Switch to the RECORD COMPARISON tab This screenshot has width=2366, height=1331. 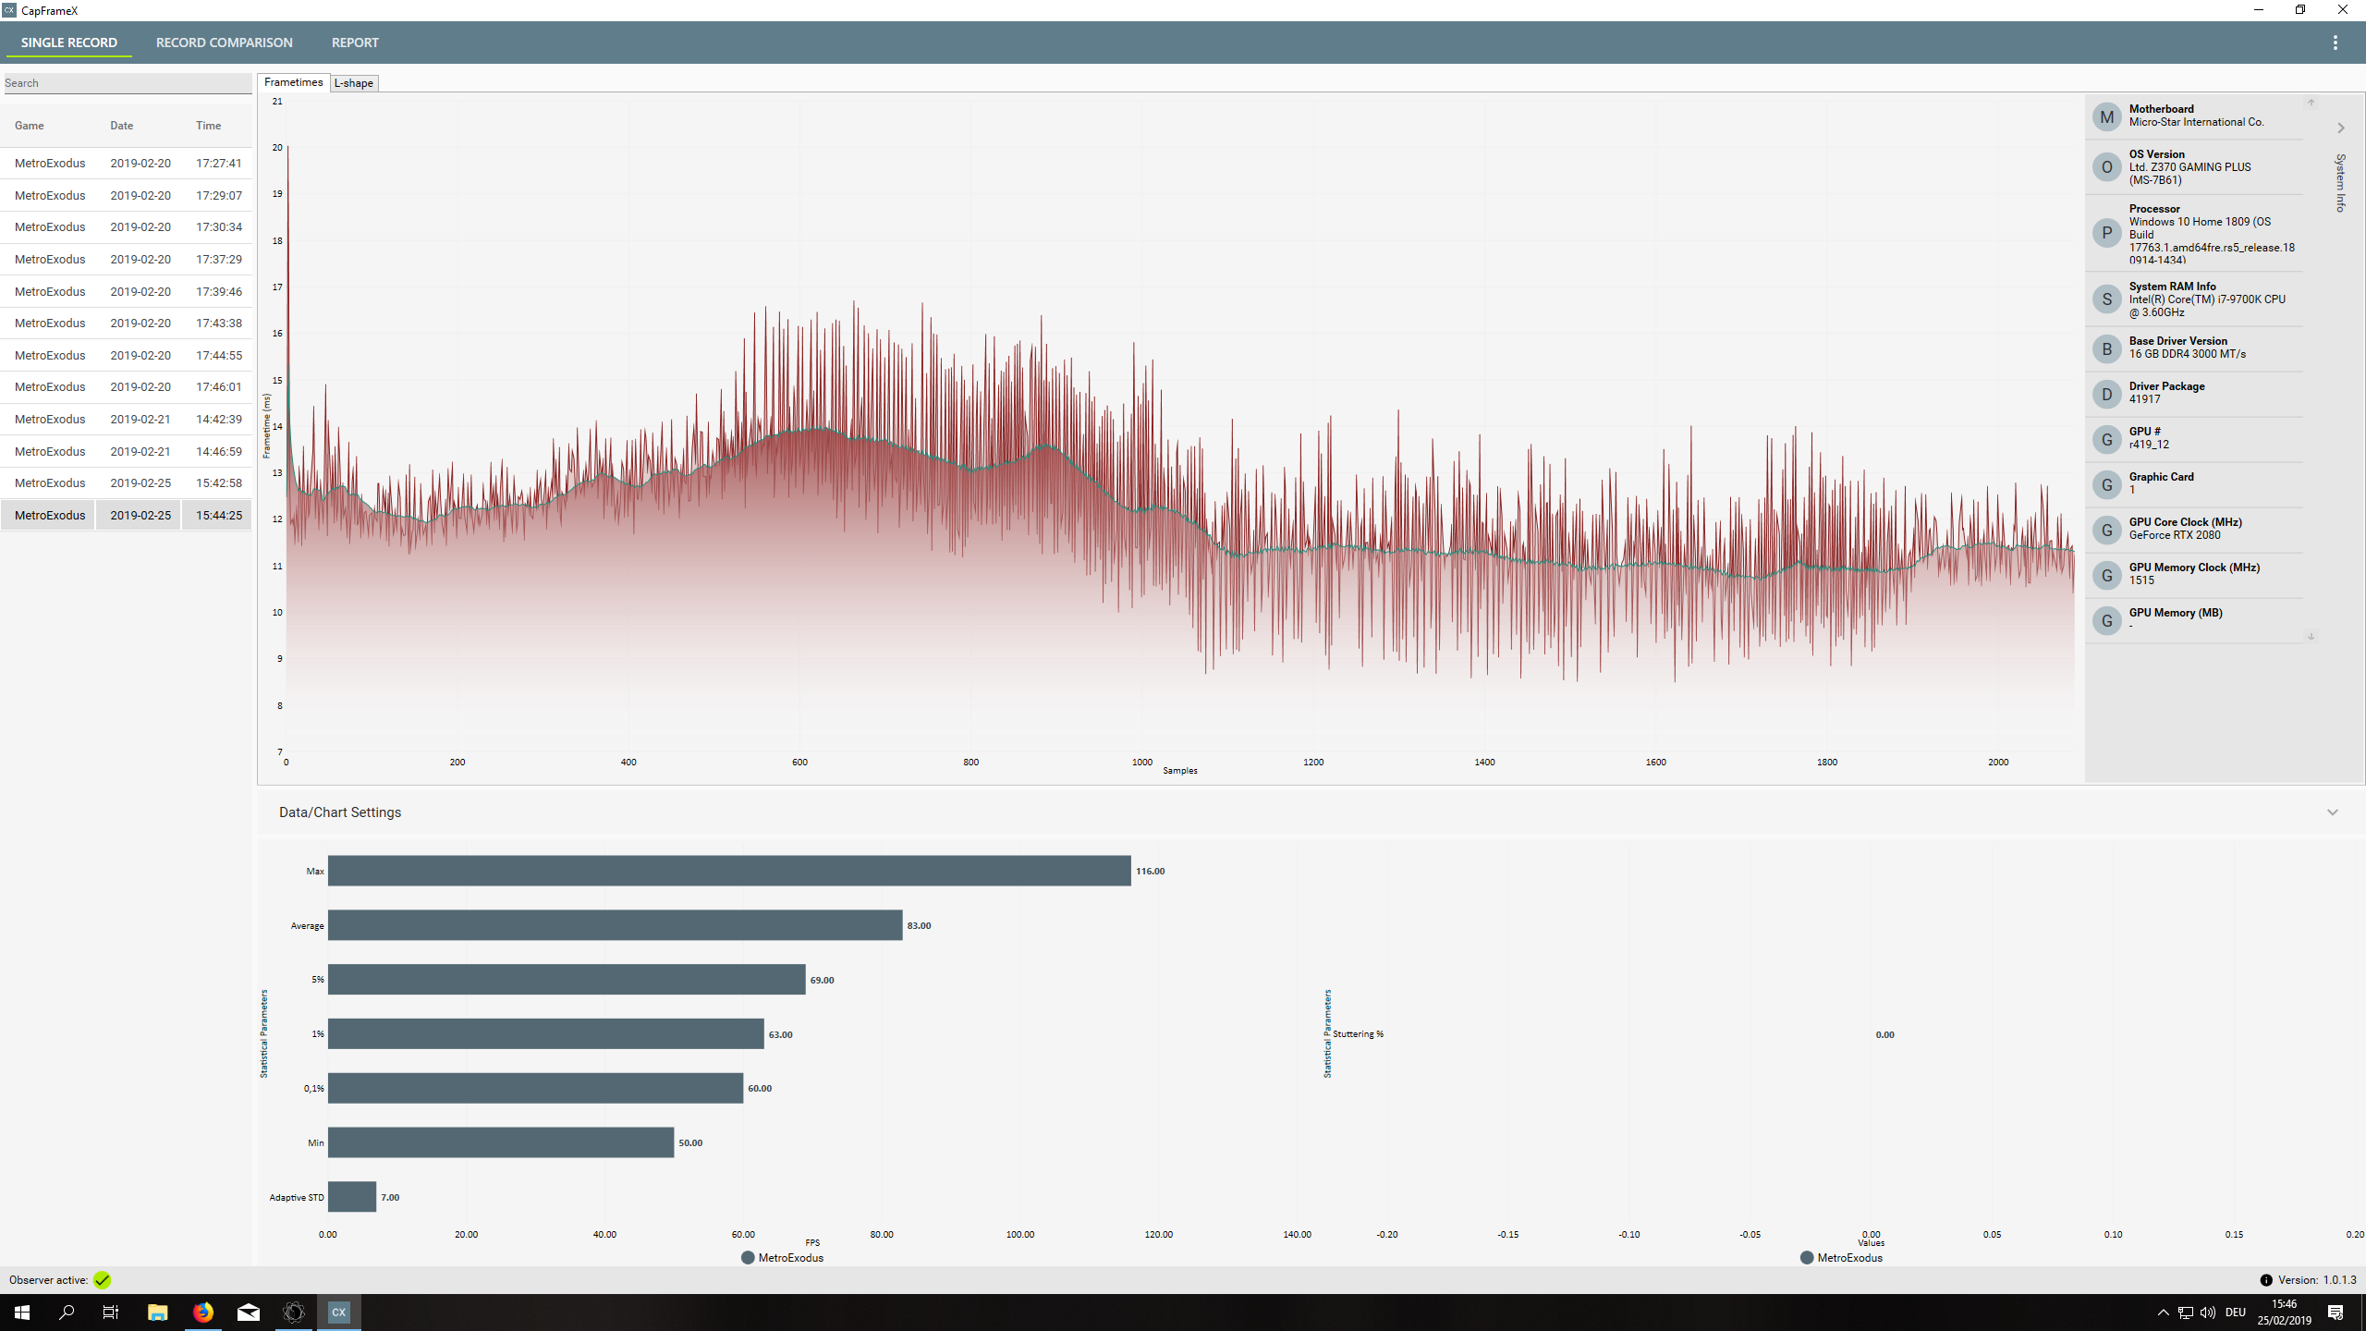[224, 42]
